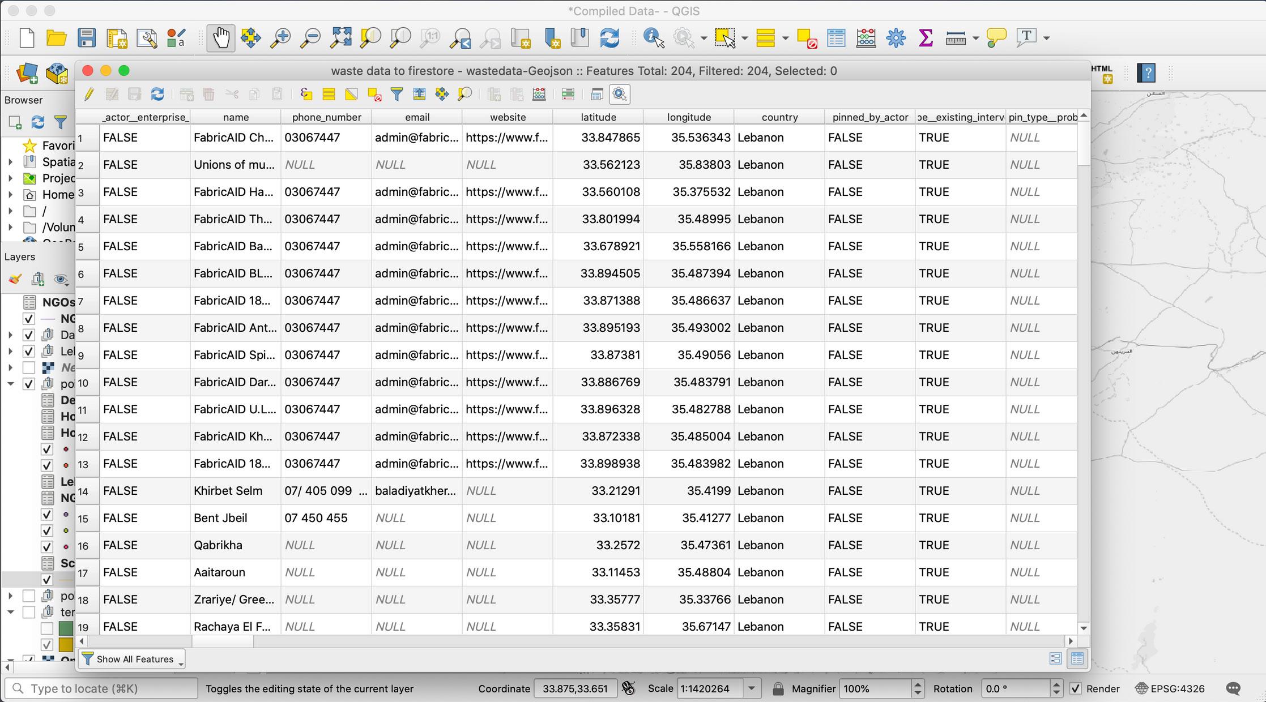1266x702 pixels.
Task: Click the Save Project floppy icon
Action: point(87,38)
